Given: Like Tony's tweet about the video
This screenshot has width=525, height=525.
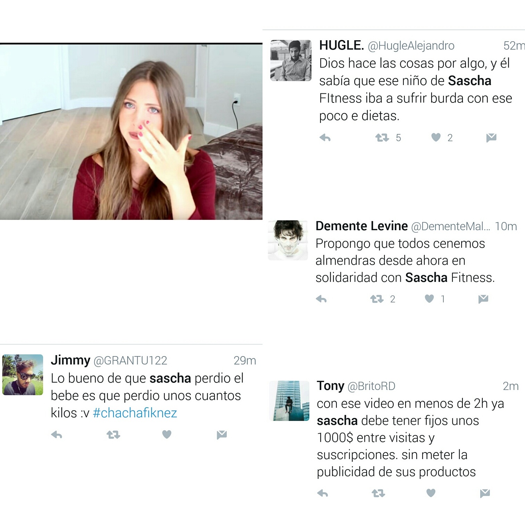Looking at the screenshot, I should (x=431, y=493).
